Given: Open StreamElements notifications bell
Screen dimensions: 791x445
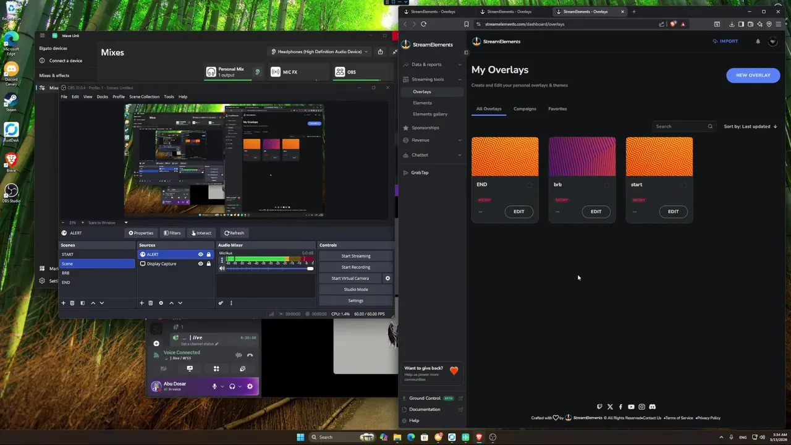Looking at the screenshot, I should [758, 41].
